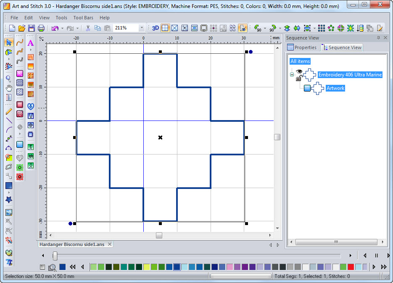
Task: Toggle the lock on Embroidery 406 item
Action: [x=298, y=78]
